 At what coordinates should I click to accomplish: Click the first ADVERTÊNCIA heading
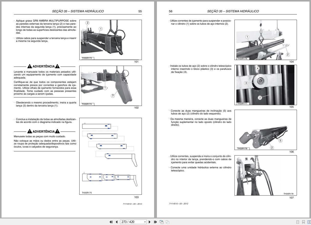pos(44,66)
